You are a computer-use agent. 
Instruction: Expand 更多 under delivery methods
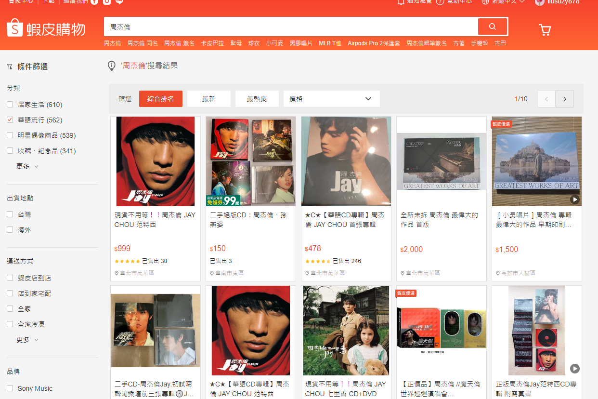click(x=27, y=340)
